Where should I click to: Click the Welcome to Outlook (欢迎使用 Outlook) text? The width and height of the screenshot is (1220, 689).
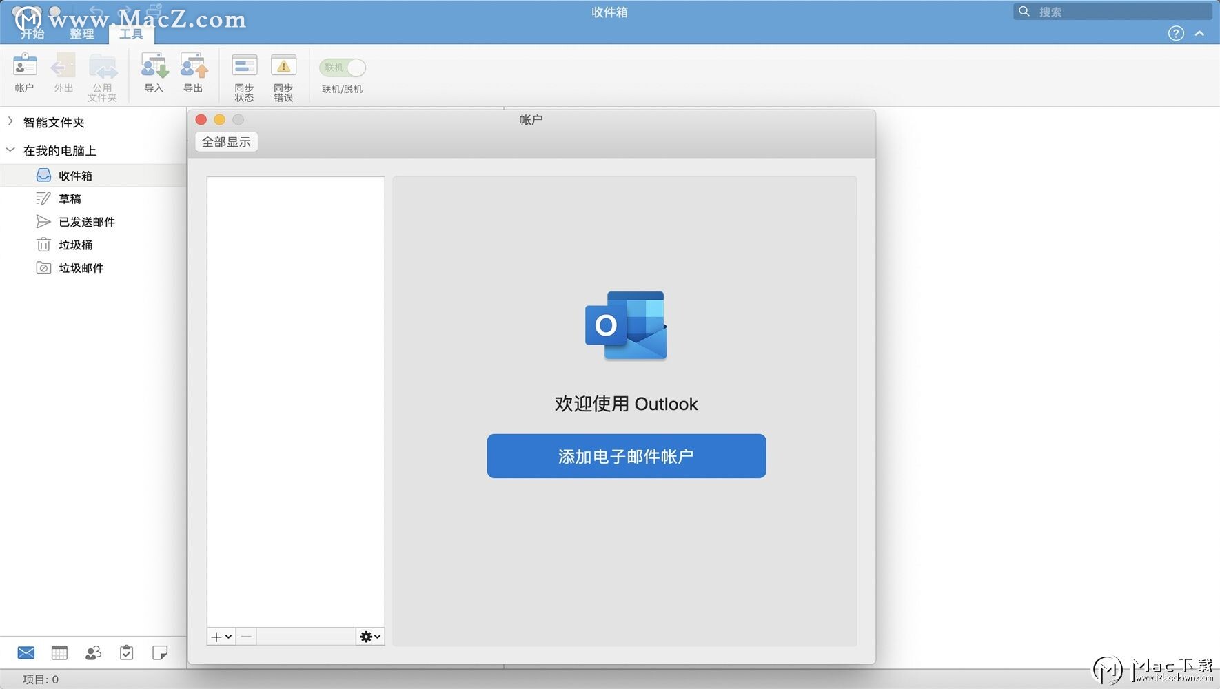[626, 404]
